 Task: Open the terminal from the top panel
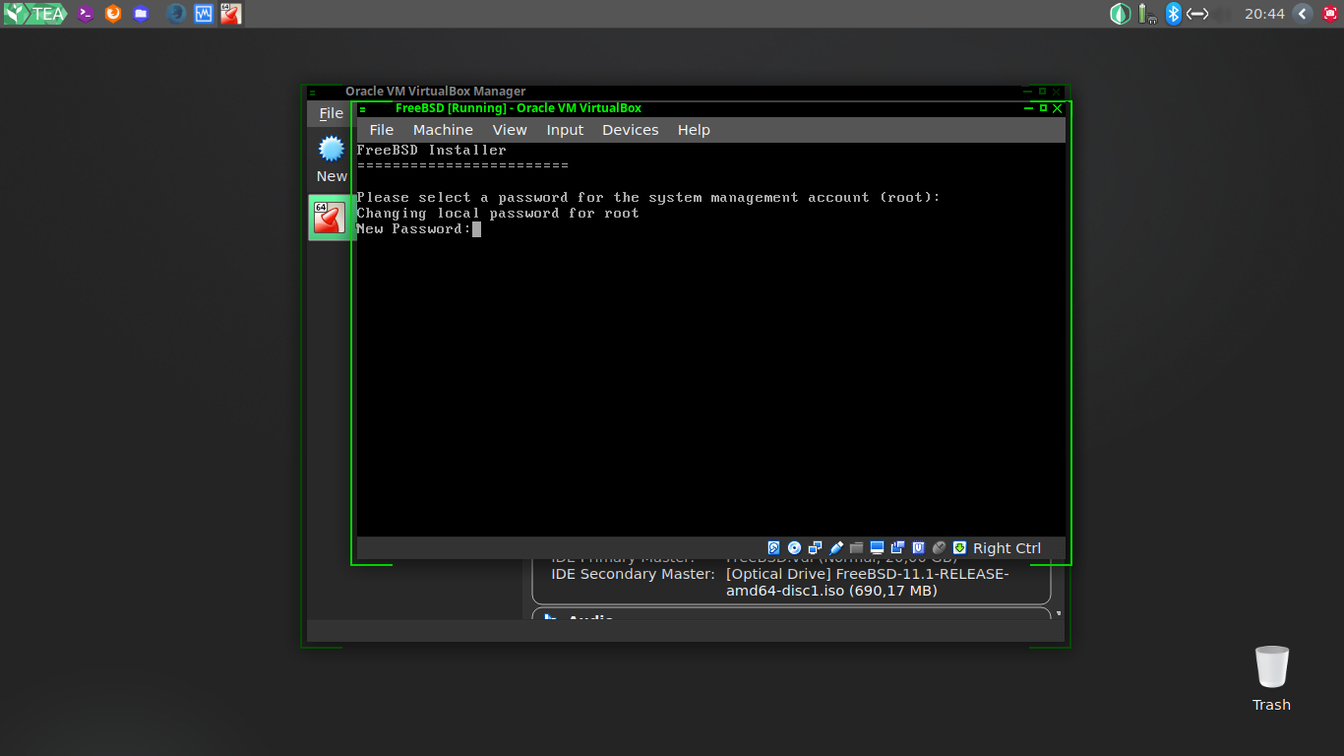[x=84, y=14]
